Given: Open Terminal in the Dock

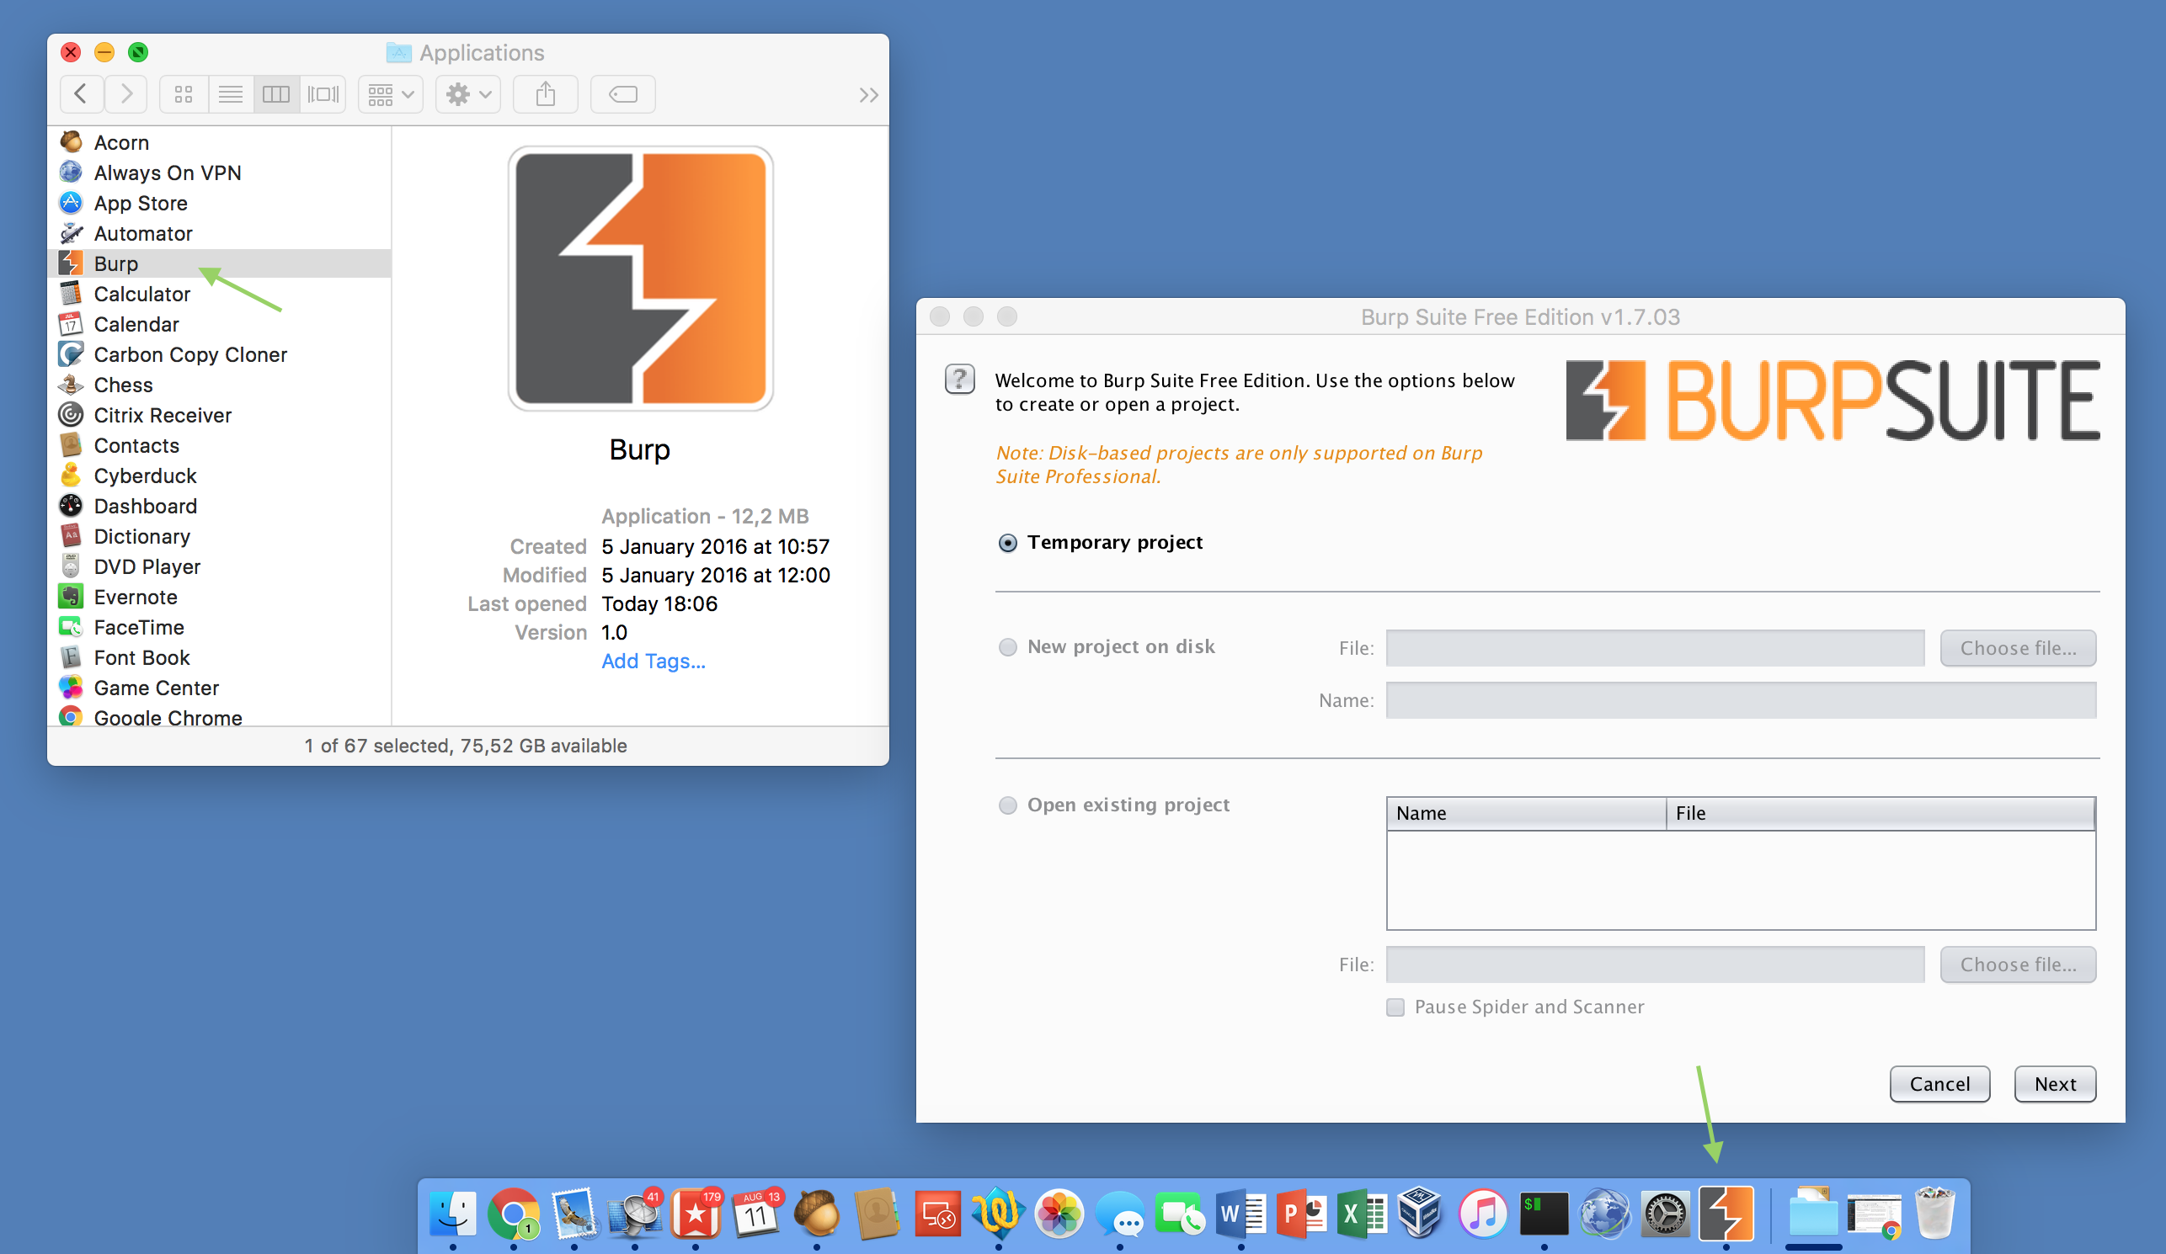Looking at the screenshot, I should pos(1544,1214).
